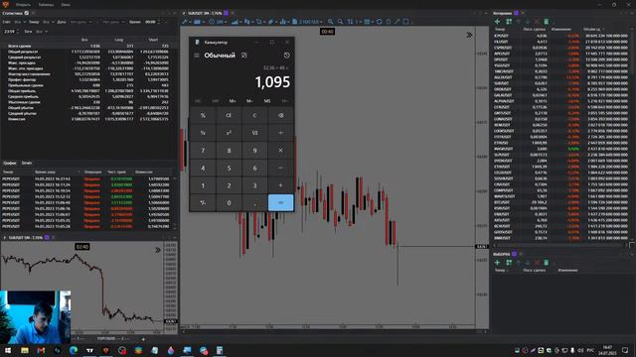The width and height of the screenshot is (636, 357).
Task: Click the green export table icon in top watchlist
Action: 546,22
